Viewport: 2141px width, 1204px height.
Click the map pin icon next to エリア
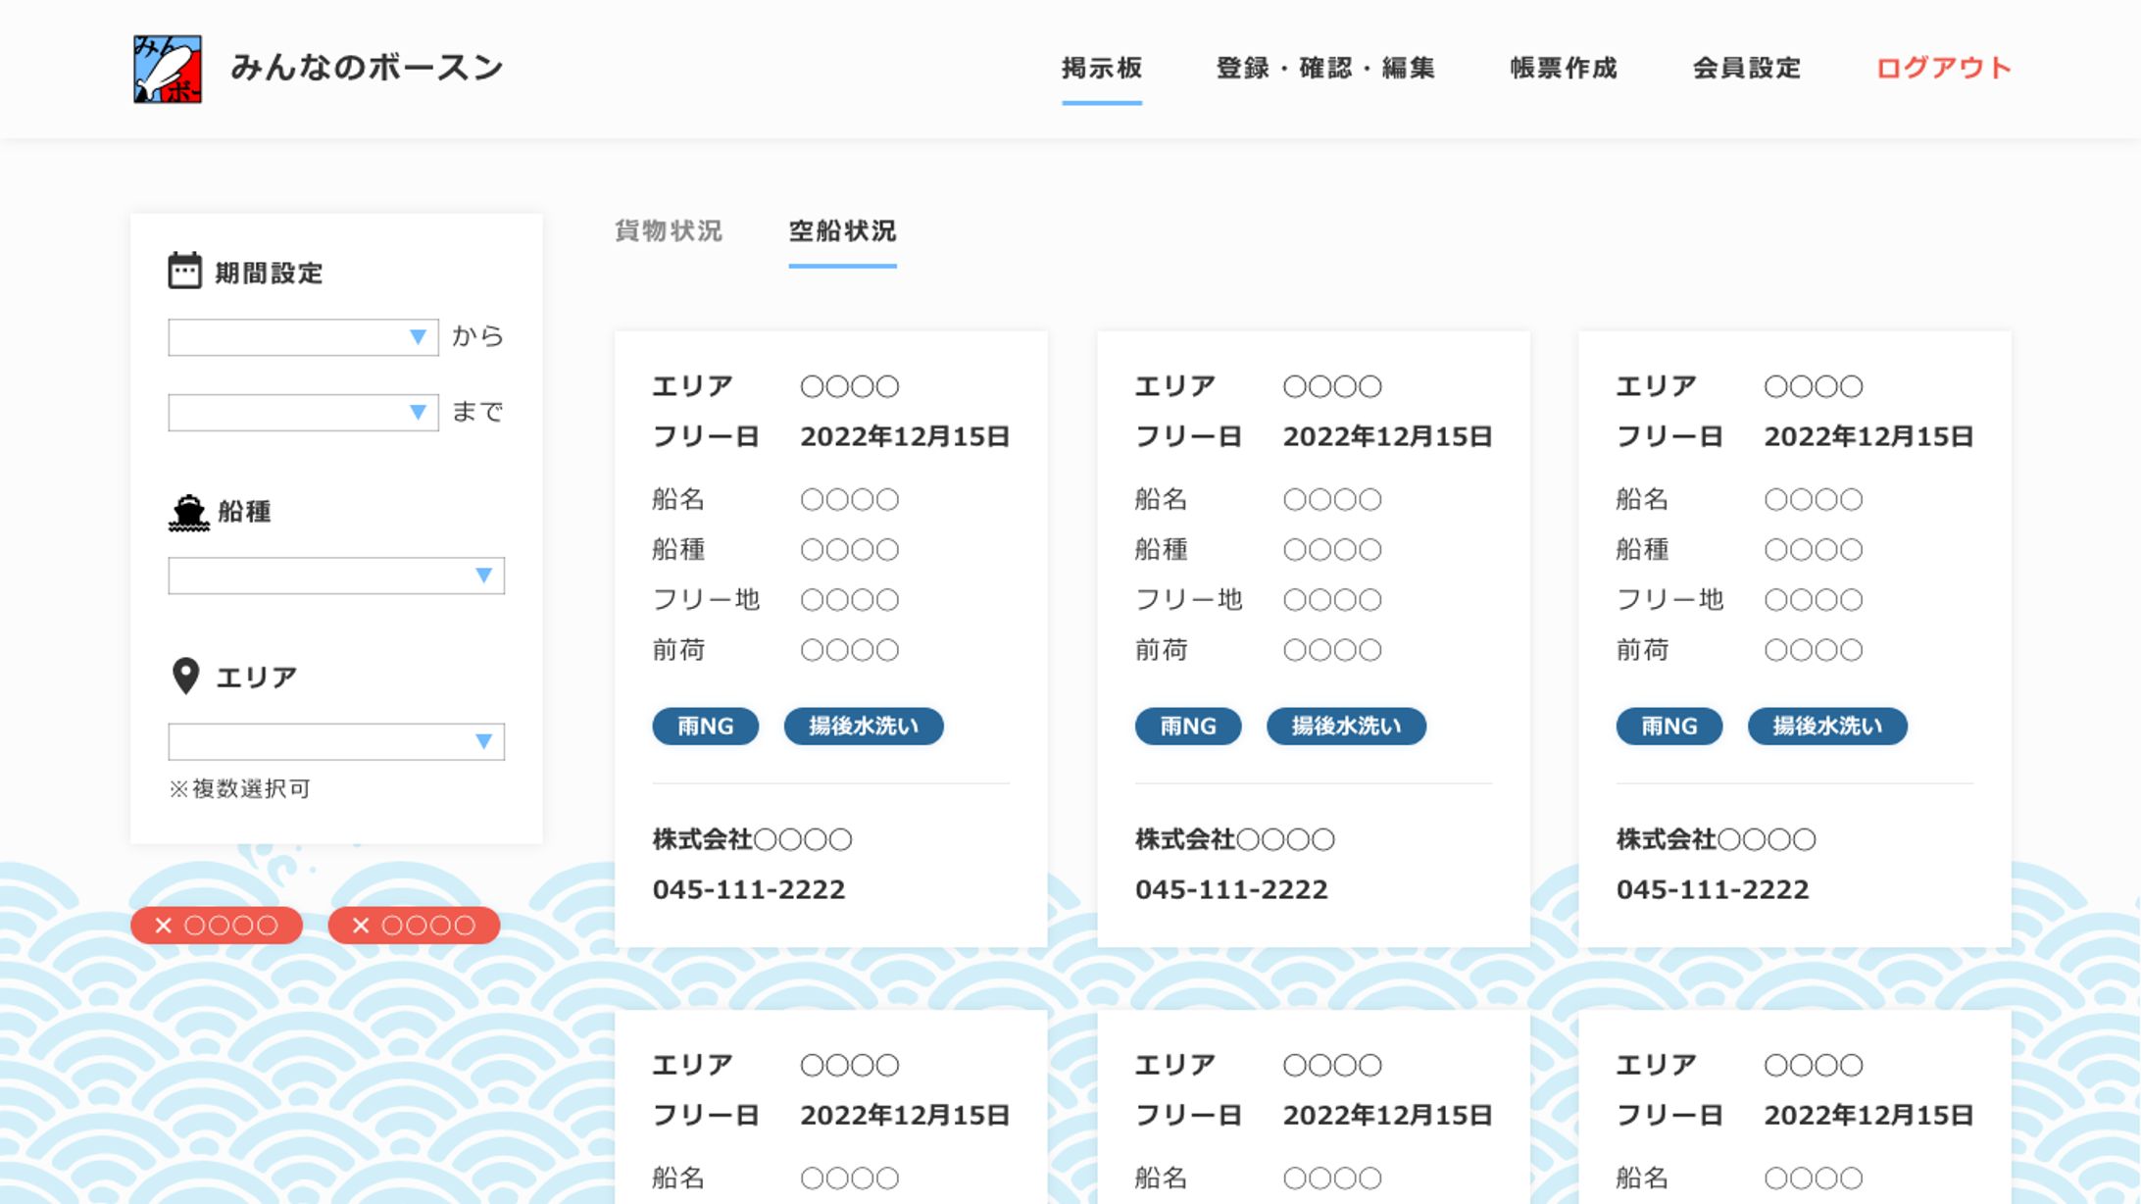(185, 676)
